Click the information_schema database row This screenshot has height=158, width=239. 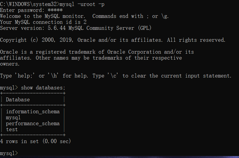[33, 111]
